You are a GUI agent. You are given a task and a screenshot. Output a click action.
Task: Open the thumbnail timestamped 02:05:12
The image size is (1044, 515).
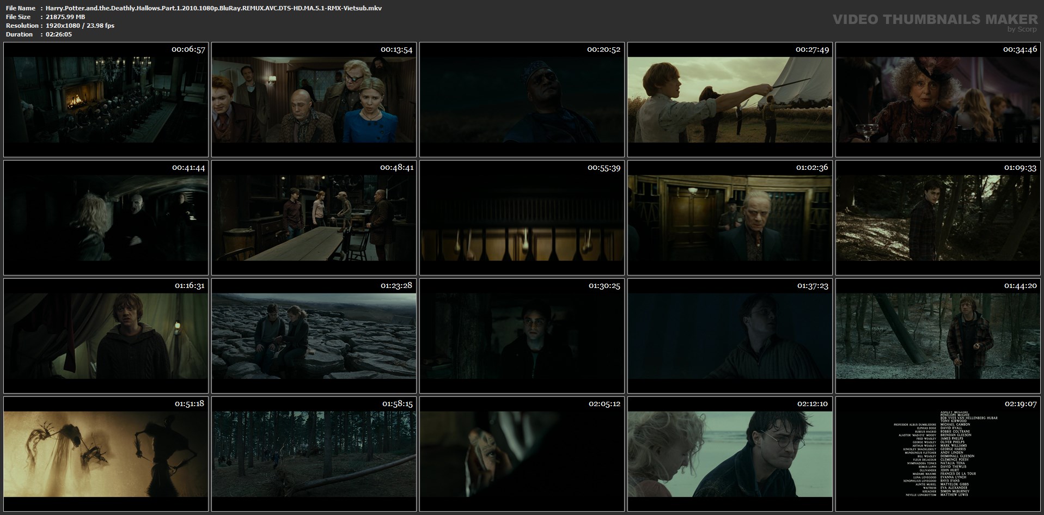[522, 454]
